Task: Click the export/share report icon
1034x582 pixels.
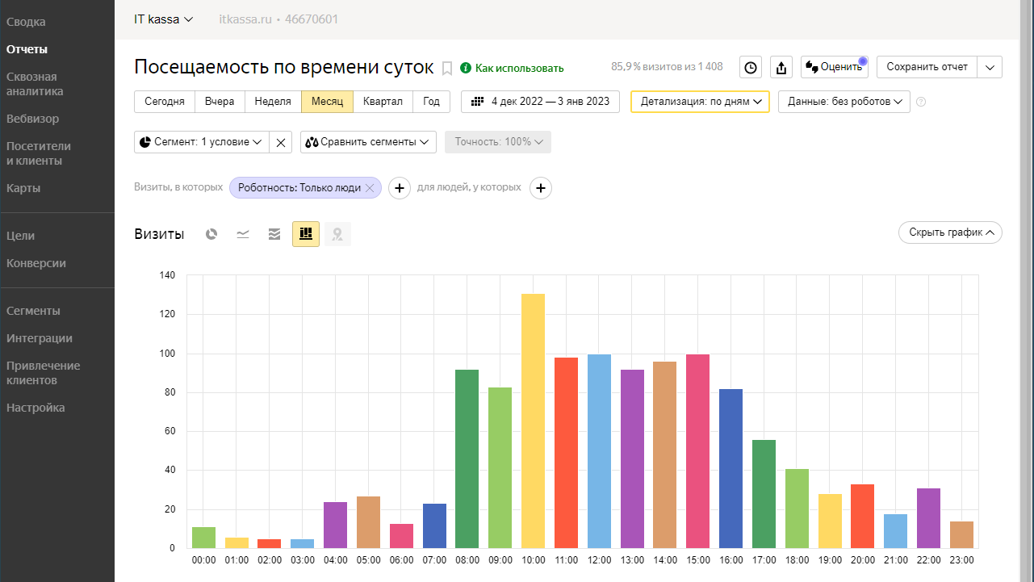Action: [781, 67]
